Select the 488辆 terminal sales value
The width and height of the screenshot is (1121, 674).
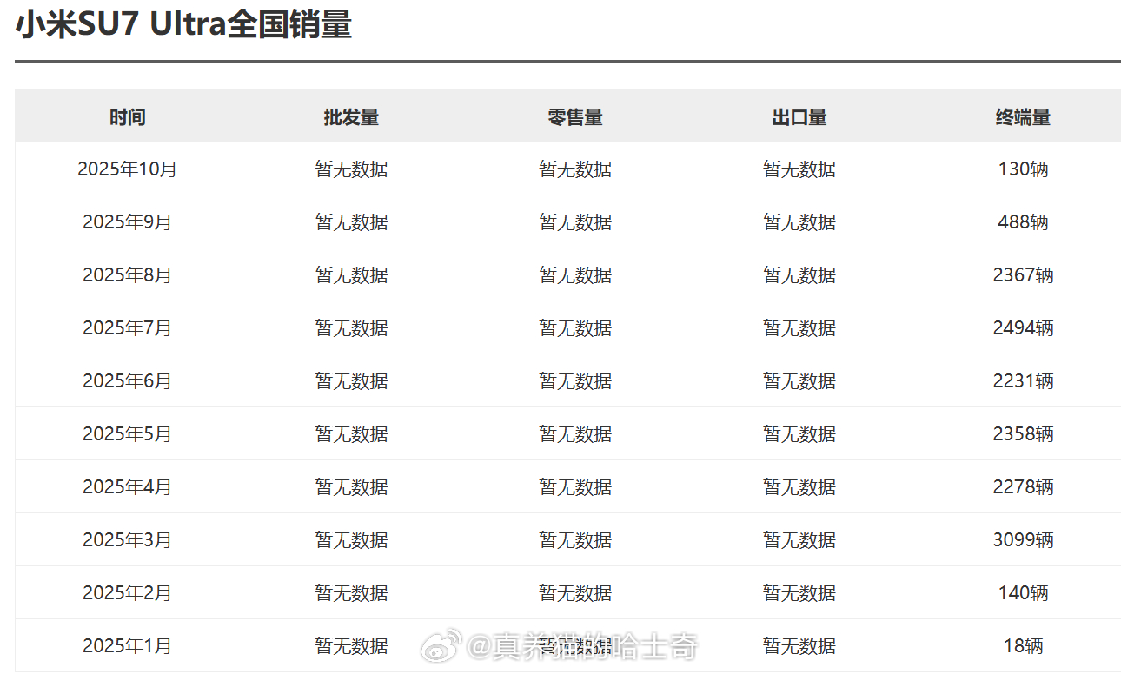tap(1024, 222)
